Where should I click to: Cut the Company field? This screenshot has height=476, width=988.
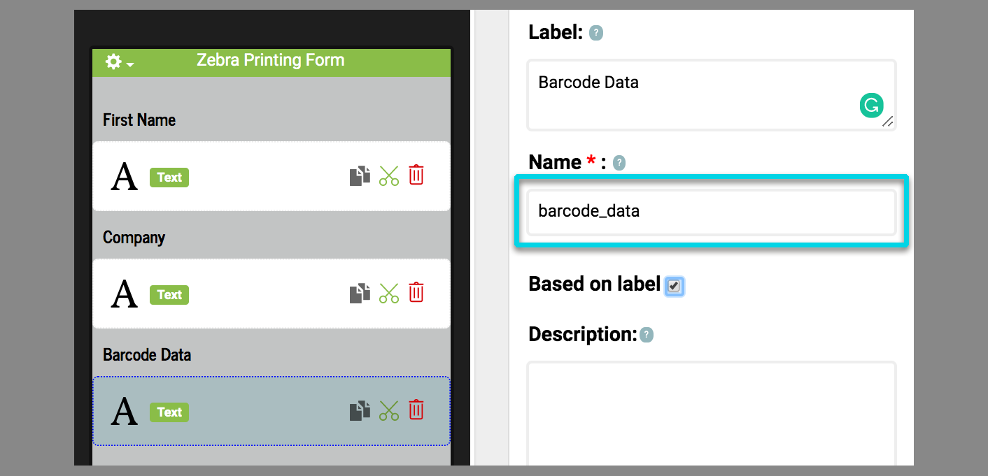(x=388, y=294)
